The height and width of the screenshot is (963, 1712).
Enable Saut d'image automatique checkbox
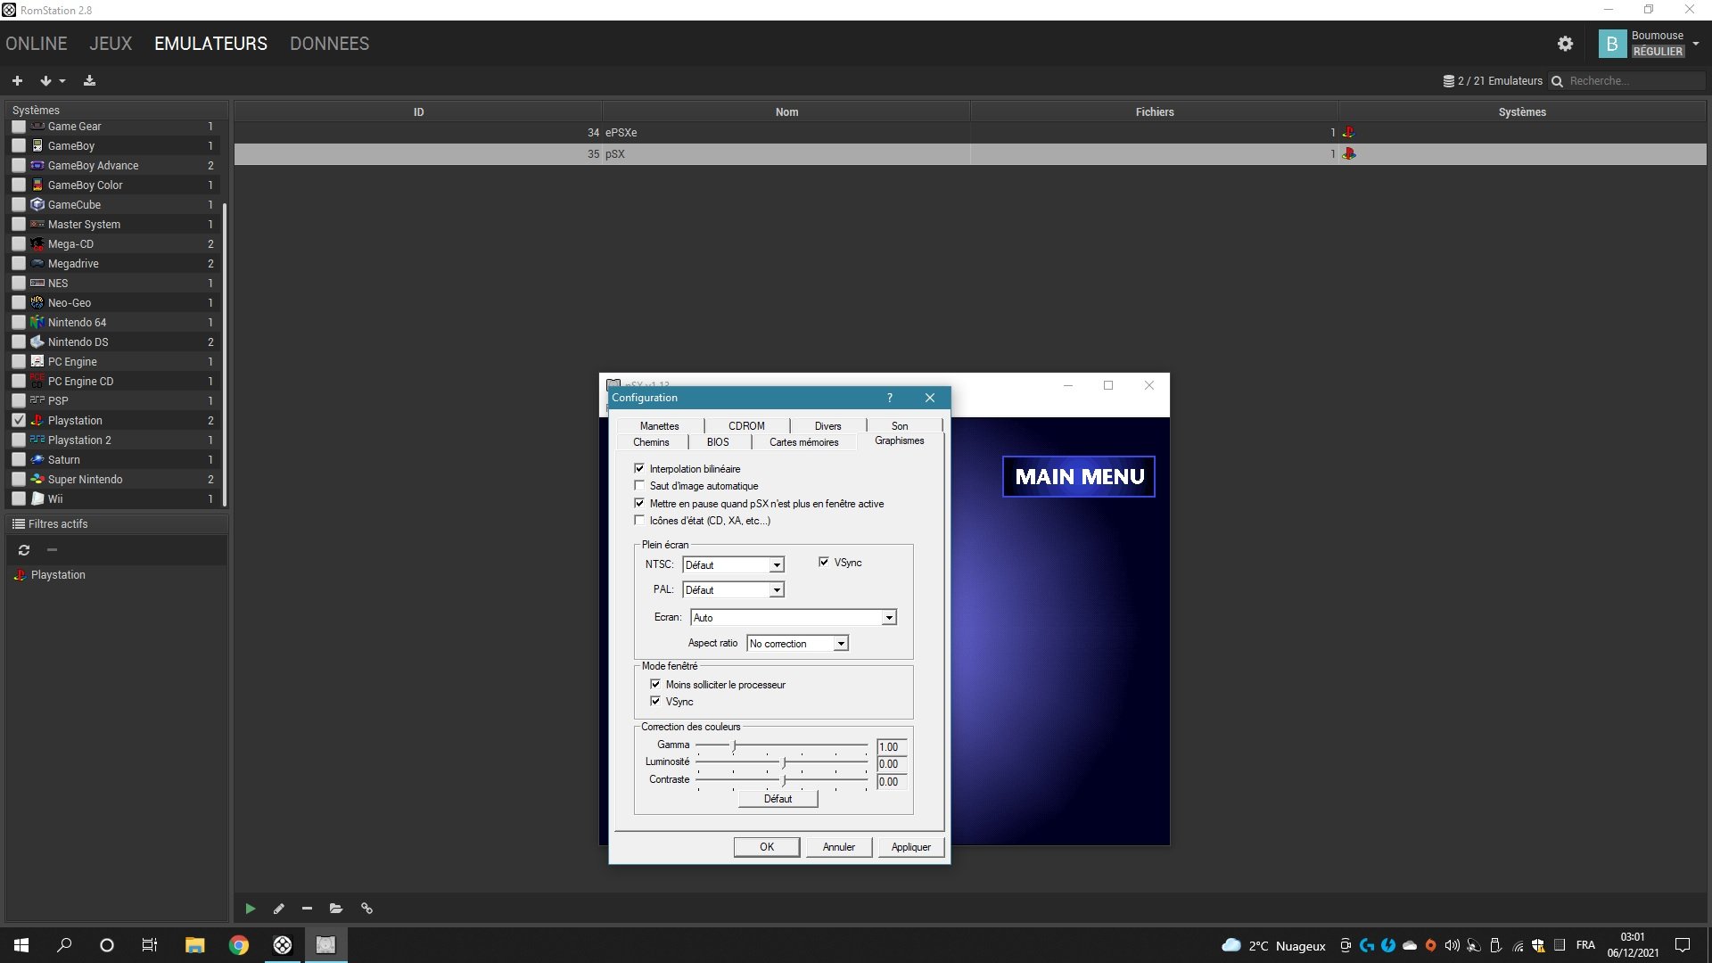click(639, 486)
